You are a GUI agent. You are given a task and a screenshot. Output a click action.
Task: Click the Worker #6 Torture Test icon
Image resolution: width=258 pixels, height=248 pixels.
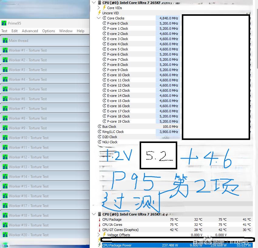coord(5,99)
